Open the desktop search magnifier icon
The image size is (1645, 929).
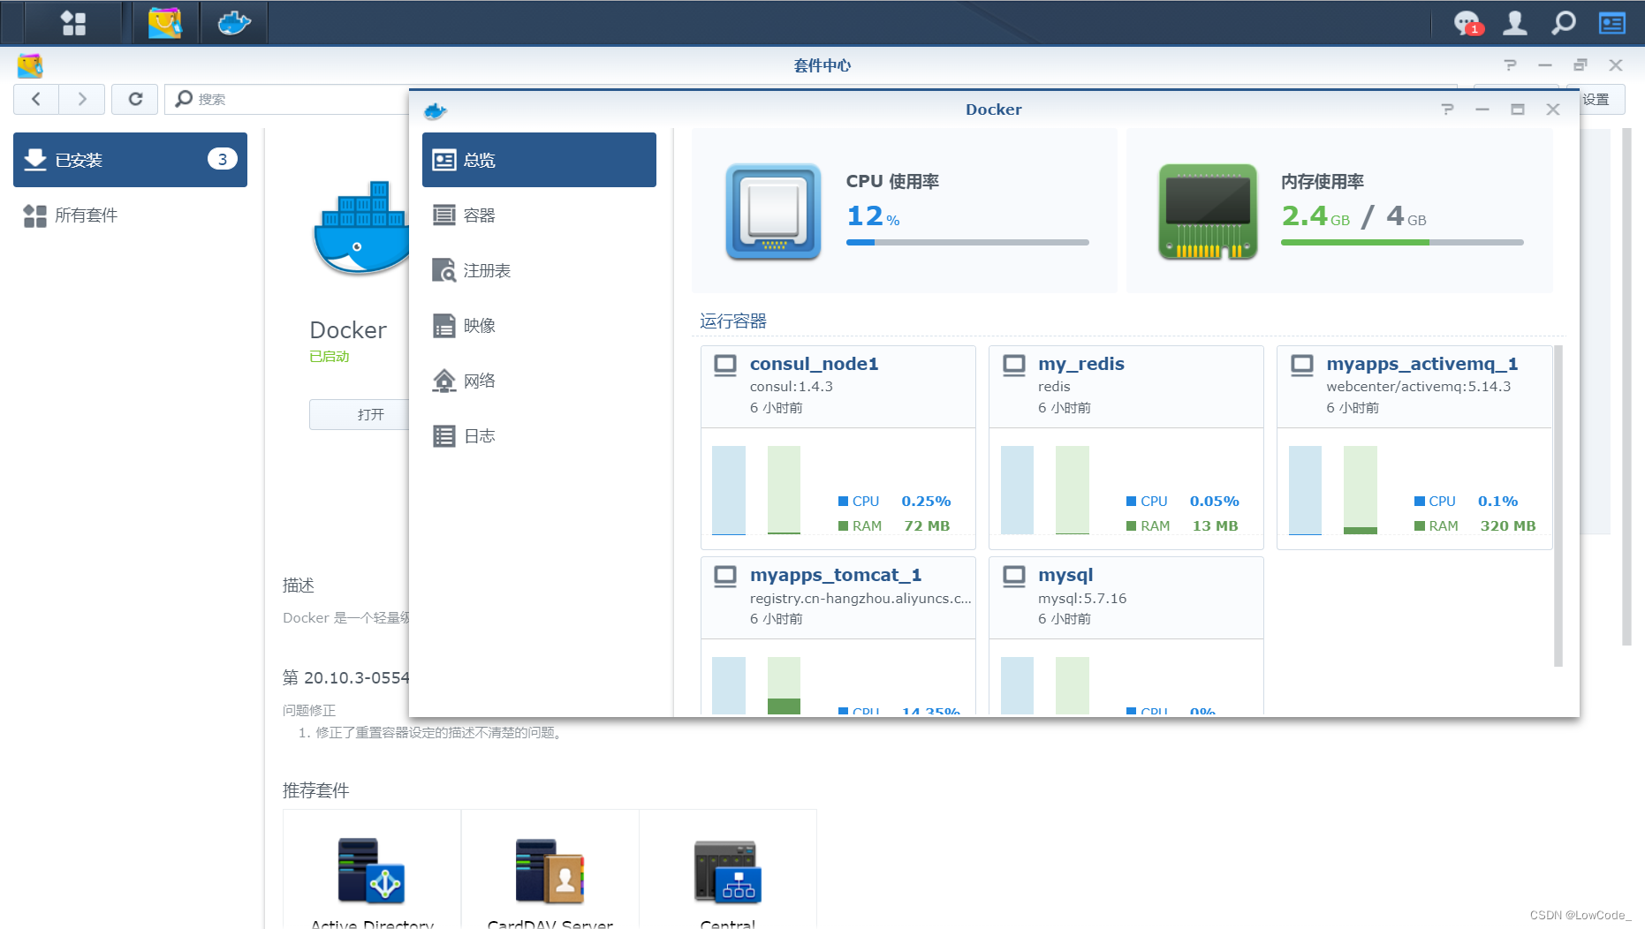(x=1564, y=23)
